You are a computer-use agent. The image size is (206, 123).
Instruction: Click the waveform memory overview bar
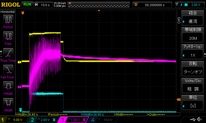pyautogui.click(x=99, y=5)
